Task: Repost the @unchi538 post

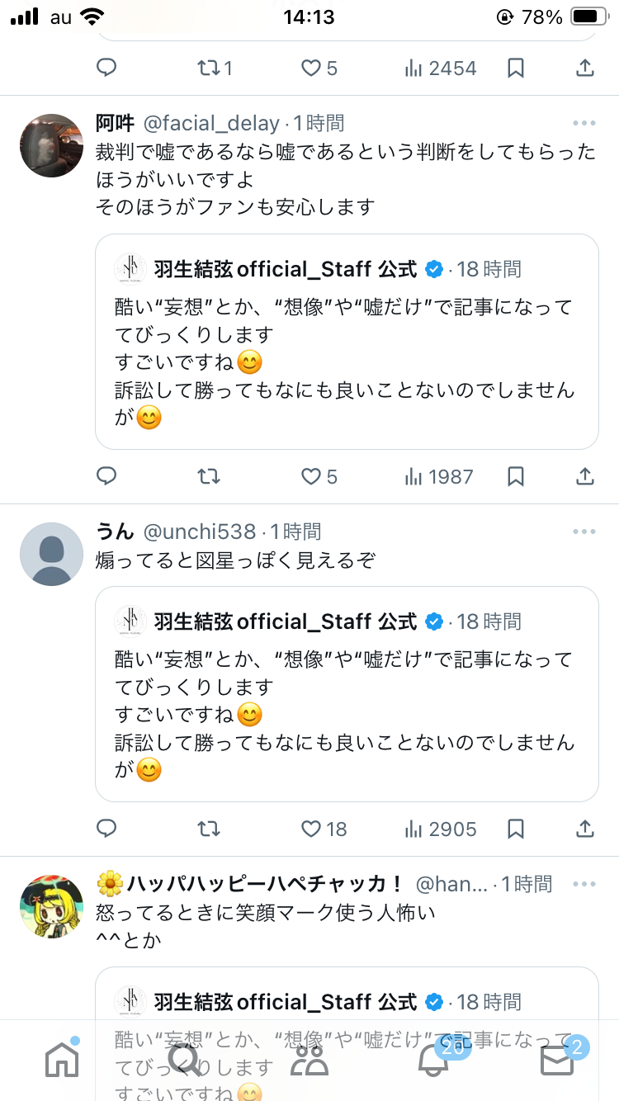Action: (x=209, y=829)
